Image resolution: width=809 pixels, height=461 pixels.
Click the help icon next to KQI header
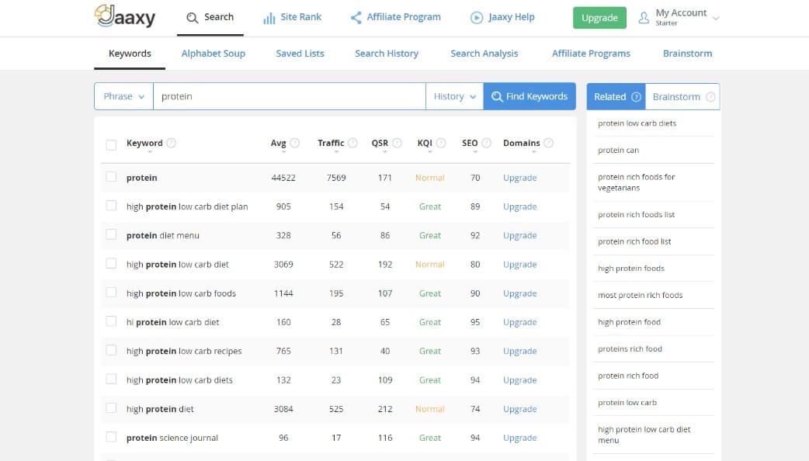coord(441,143)
